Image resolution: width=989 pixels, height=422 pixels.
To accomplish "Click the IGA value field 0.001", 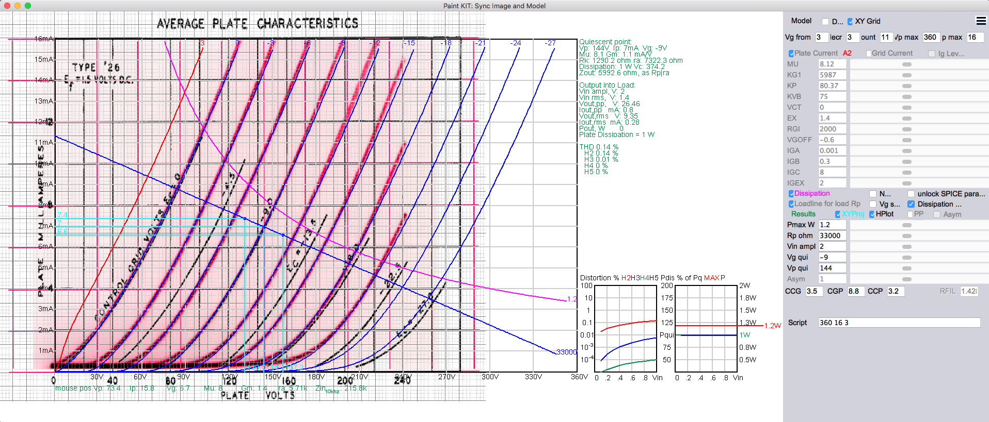I will (x=832, y=150).
